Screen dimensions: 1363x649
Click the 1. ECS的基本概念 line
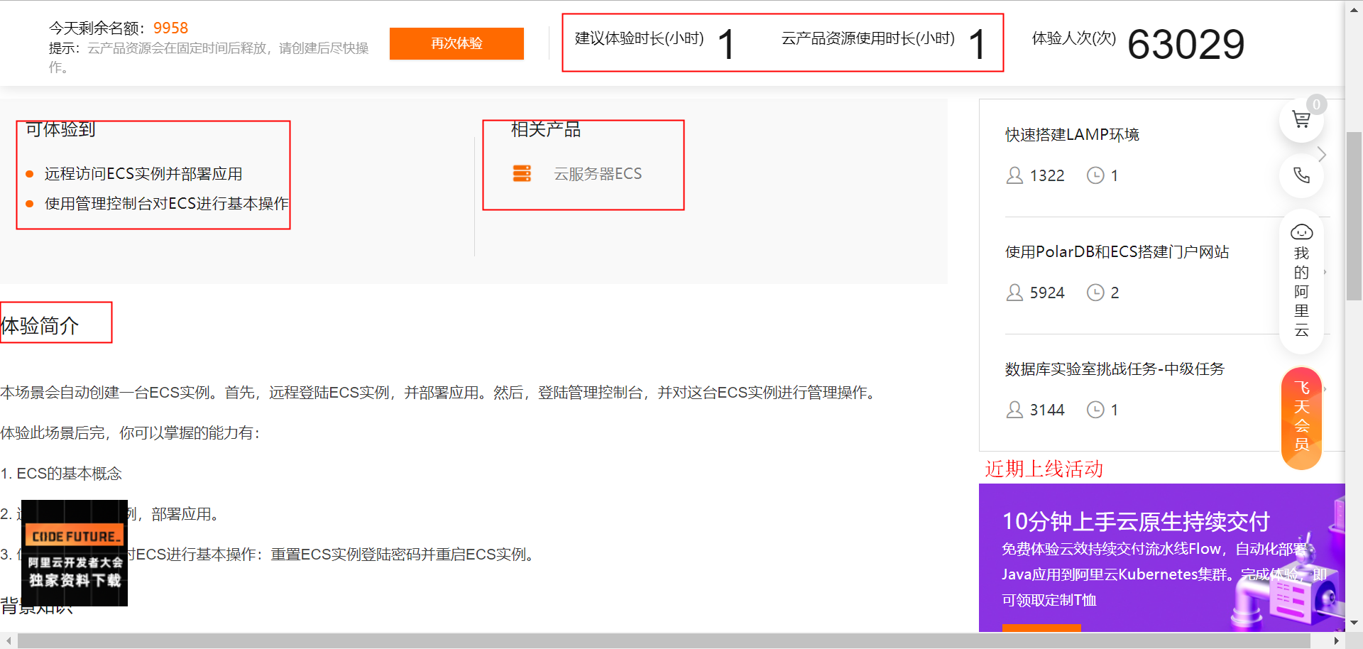61,474
